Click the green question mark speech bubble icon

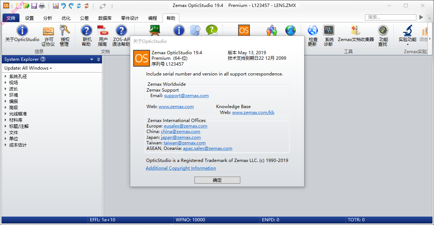pos(212,30)
